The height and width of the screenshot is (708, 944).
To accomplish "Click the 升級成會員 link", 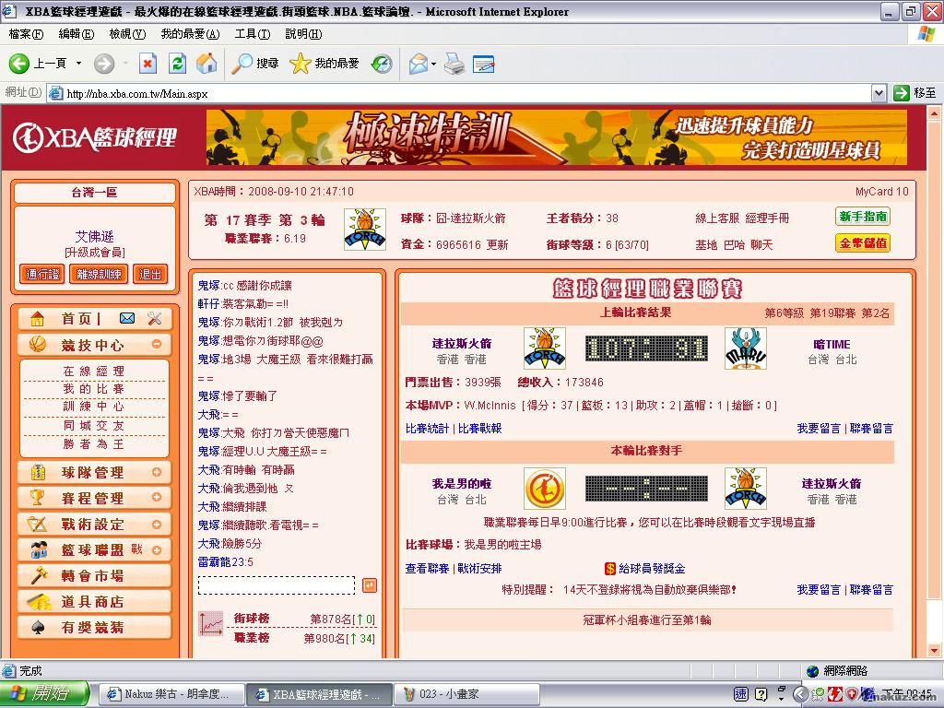I will click(x=95, y=253).
